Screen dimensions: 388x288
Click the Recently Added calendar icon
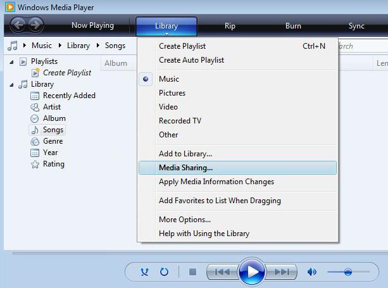pos(35,96)
